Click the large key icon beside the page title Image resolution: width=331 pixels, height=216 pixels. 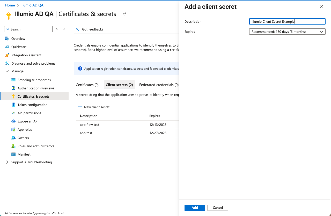[x=9, y=16]
